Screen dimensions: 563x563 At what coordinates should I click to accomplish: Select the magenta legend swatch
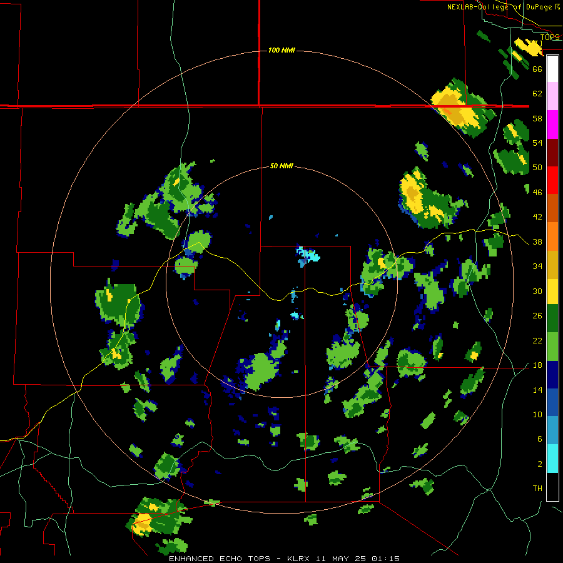tap(552, 124)
